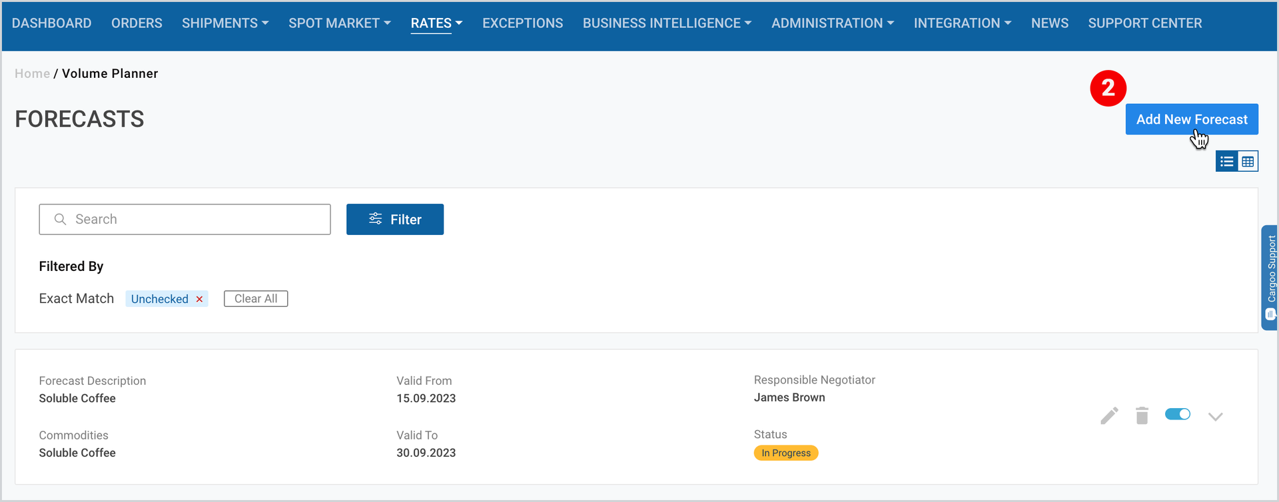Toggle the Soluble Coffee forecast active switch
1279x502 pixels.
click(1178, 414)
